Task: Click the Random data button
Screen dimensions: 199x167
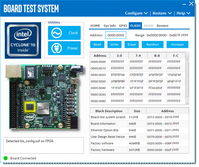Action: tap(153, 44)
